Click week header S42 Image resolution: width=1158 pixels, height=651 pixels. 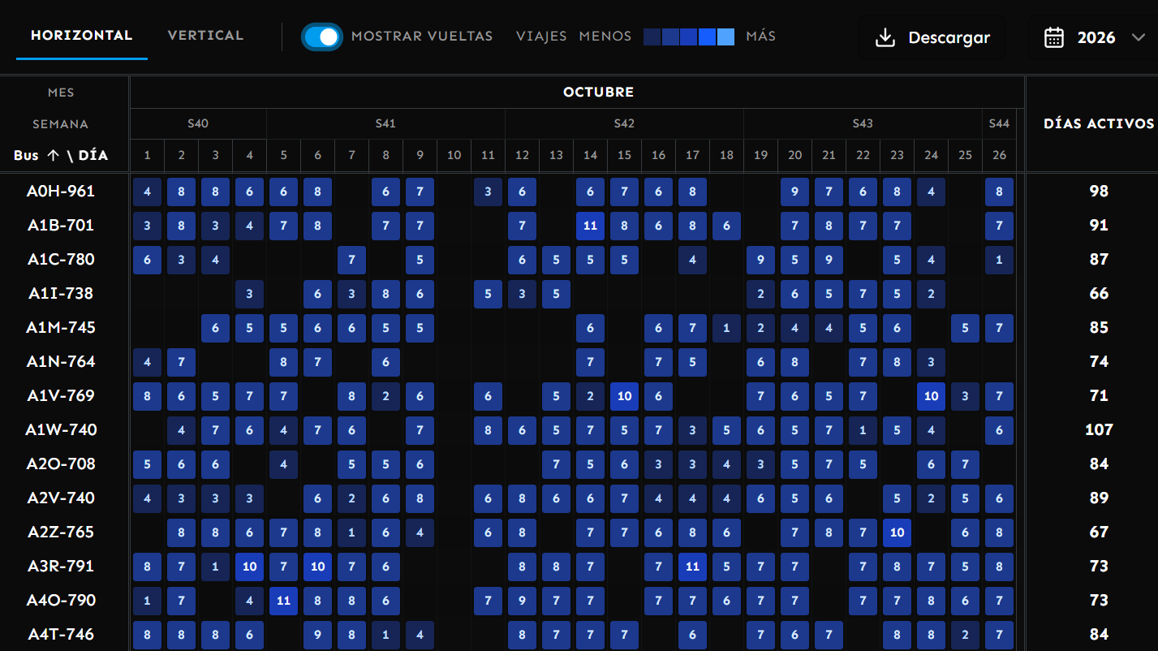coord(624,123)
